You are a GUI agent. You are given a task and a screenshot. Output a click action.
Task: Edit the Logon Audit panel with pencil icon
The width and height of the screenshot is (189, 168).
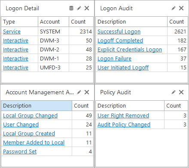pyautogui.click(x=174, y=8)
